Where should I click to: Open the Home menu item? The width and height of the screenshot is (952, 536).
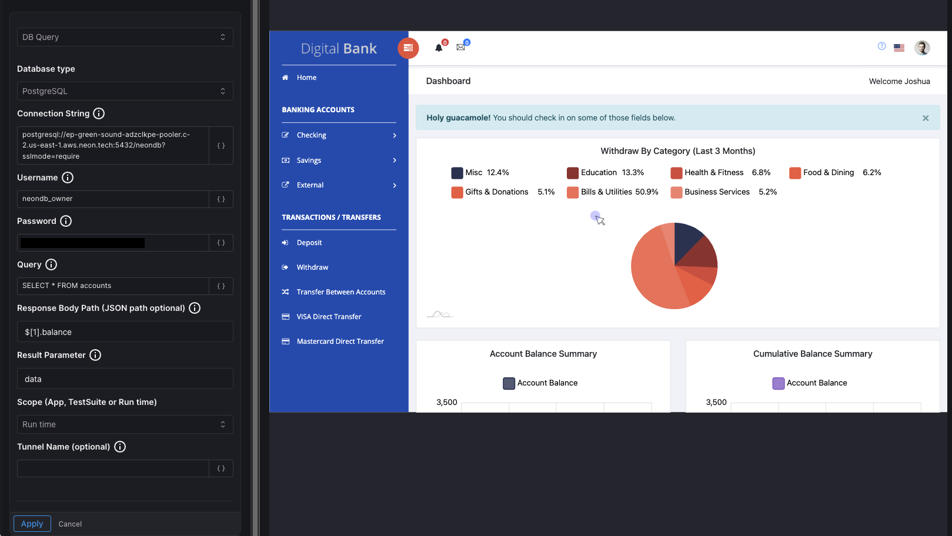tap(306, 78)
